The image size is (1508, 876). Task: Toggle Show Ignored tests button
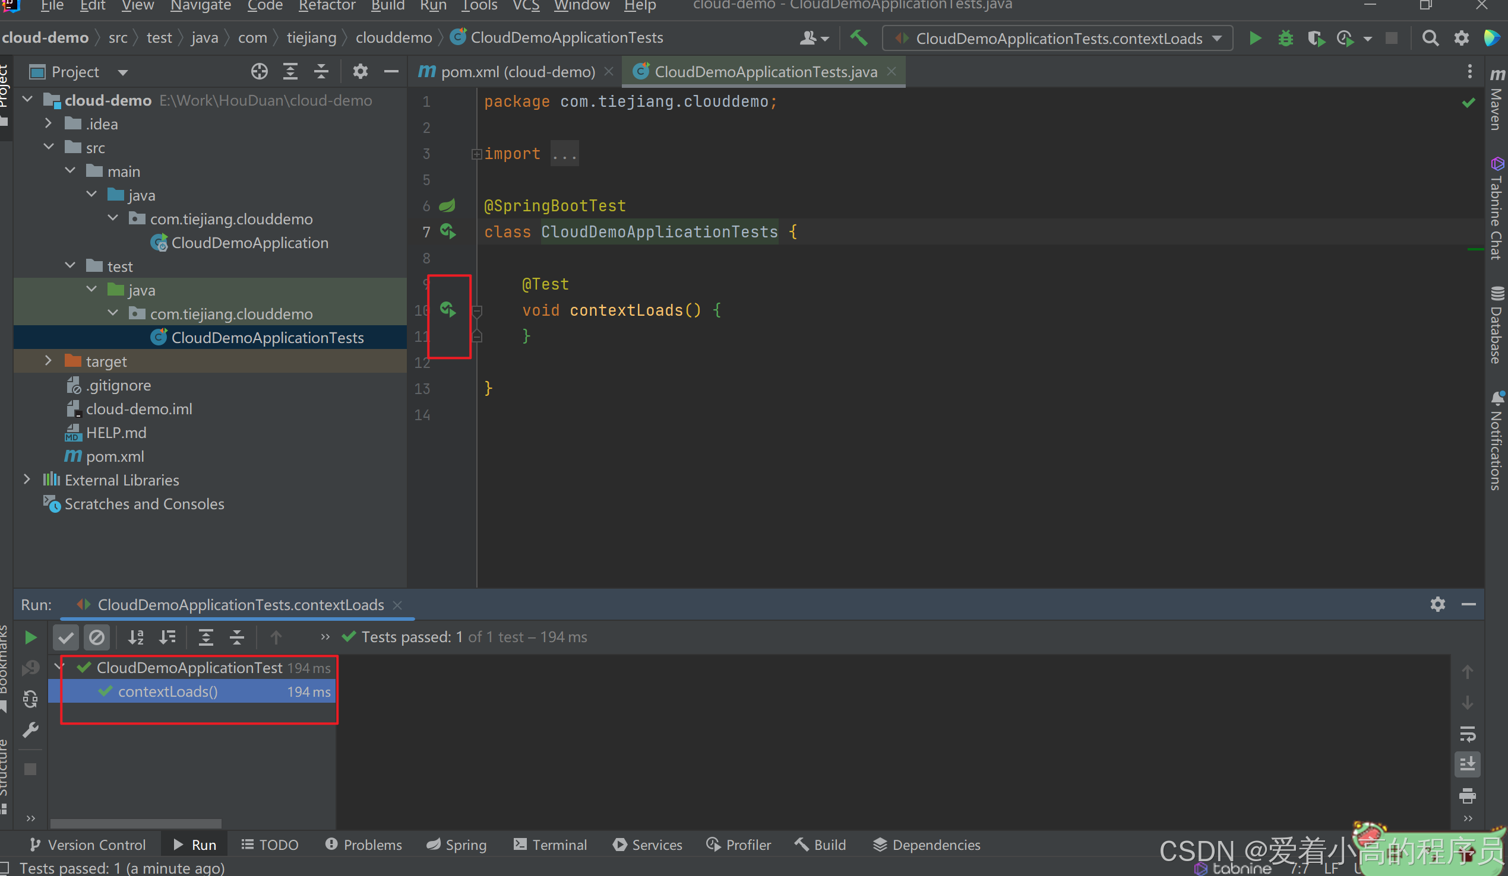(97, 637)
